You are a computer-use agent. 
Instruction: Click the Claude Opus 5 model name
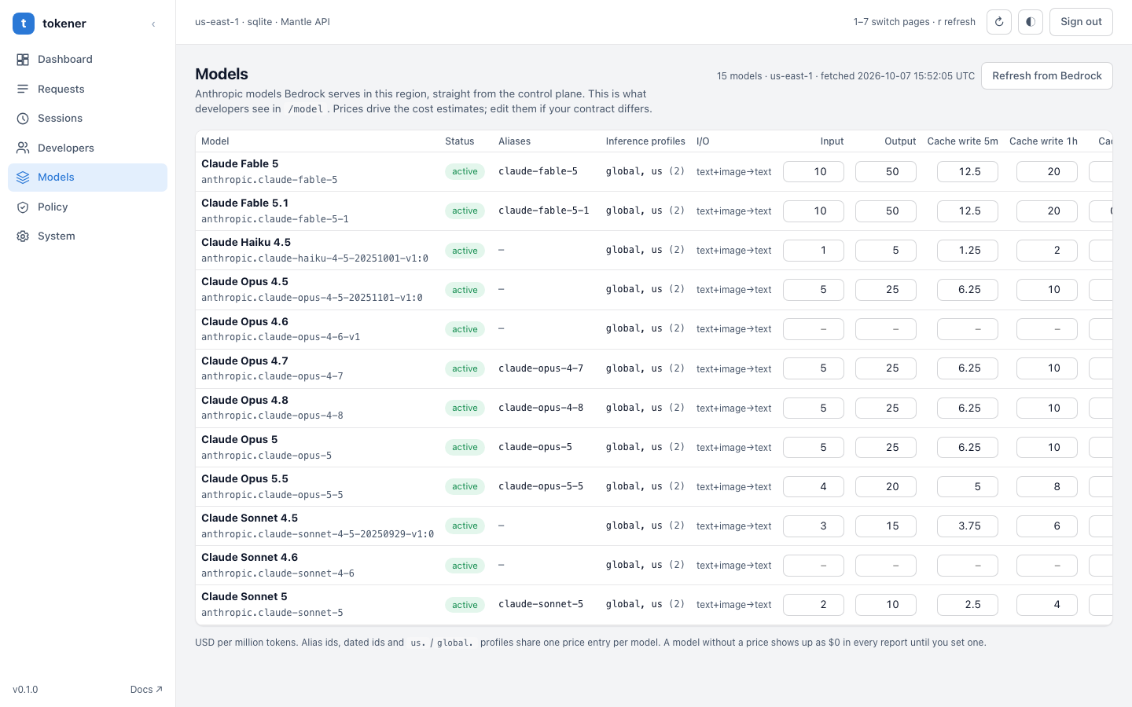(x=240, y=440)
